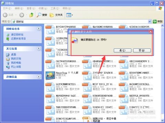Open the 查看(V) menu
165x123 pixels.
pyautogui.click(x=31, y=9)
